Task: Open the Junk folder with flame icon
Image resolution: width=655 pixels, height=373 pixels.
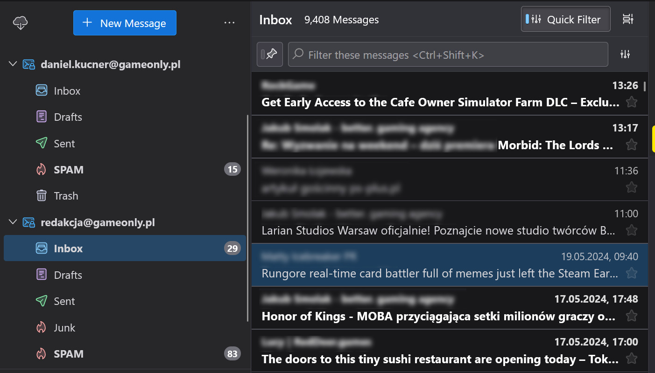Action: [64, 328]
